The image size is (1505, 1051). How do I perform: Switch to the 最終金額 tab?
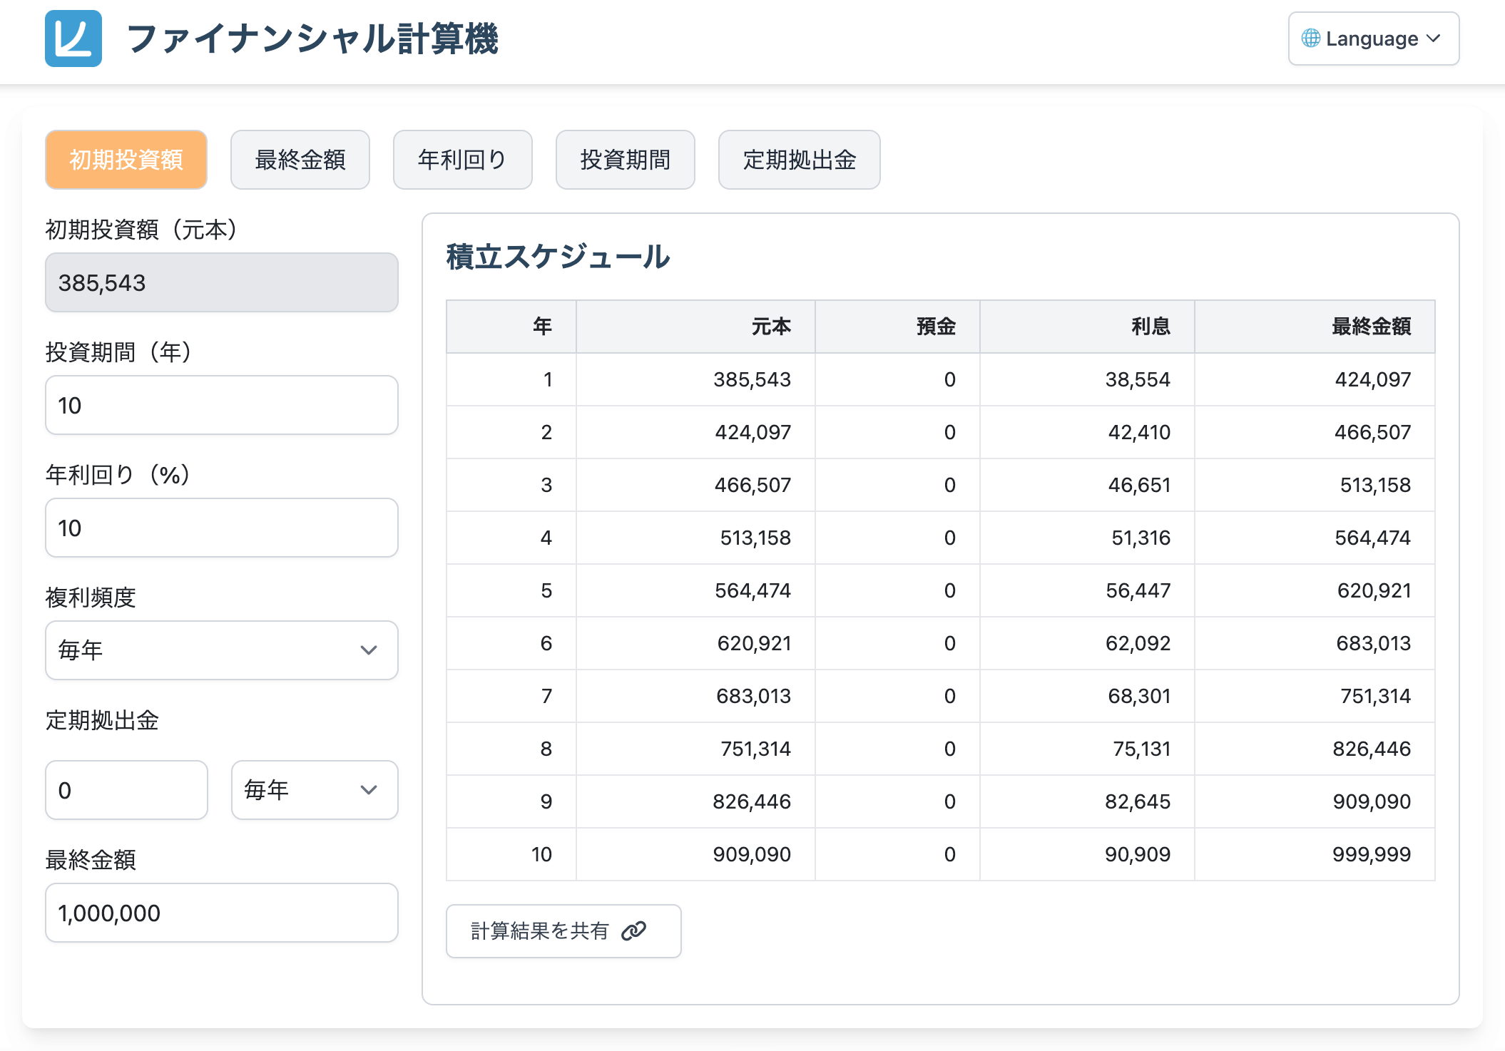[300, 160]
